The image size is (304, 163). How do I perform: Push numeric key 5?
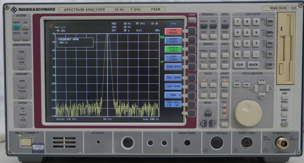[247, 32]
